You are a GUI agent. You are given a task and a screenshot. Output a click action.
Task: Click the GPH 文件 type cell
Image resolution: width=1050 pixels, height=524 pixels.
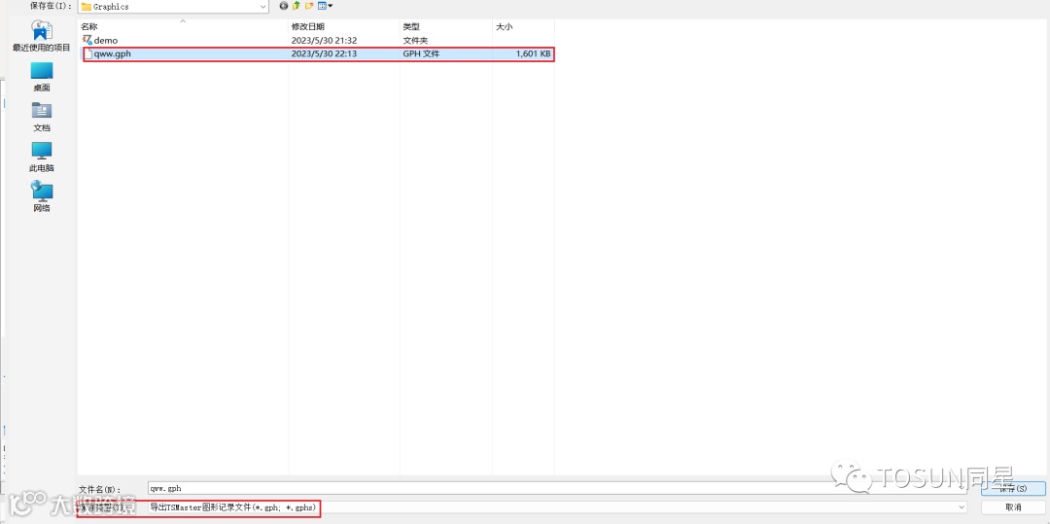pyautogui.click(x=421, y=54)
